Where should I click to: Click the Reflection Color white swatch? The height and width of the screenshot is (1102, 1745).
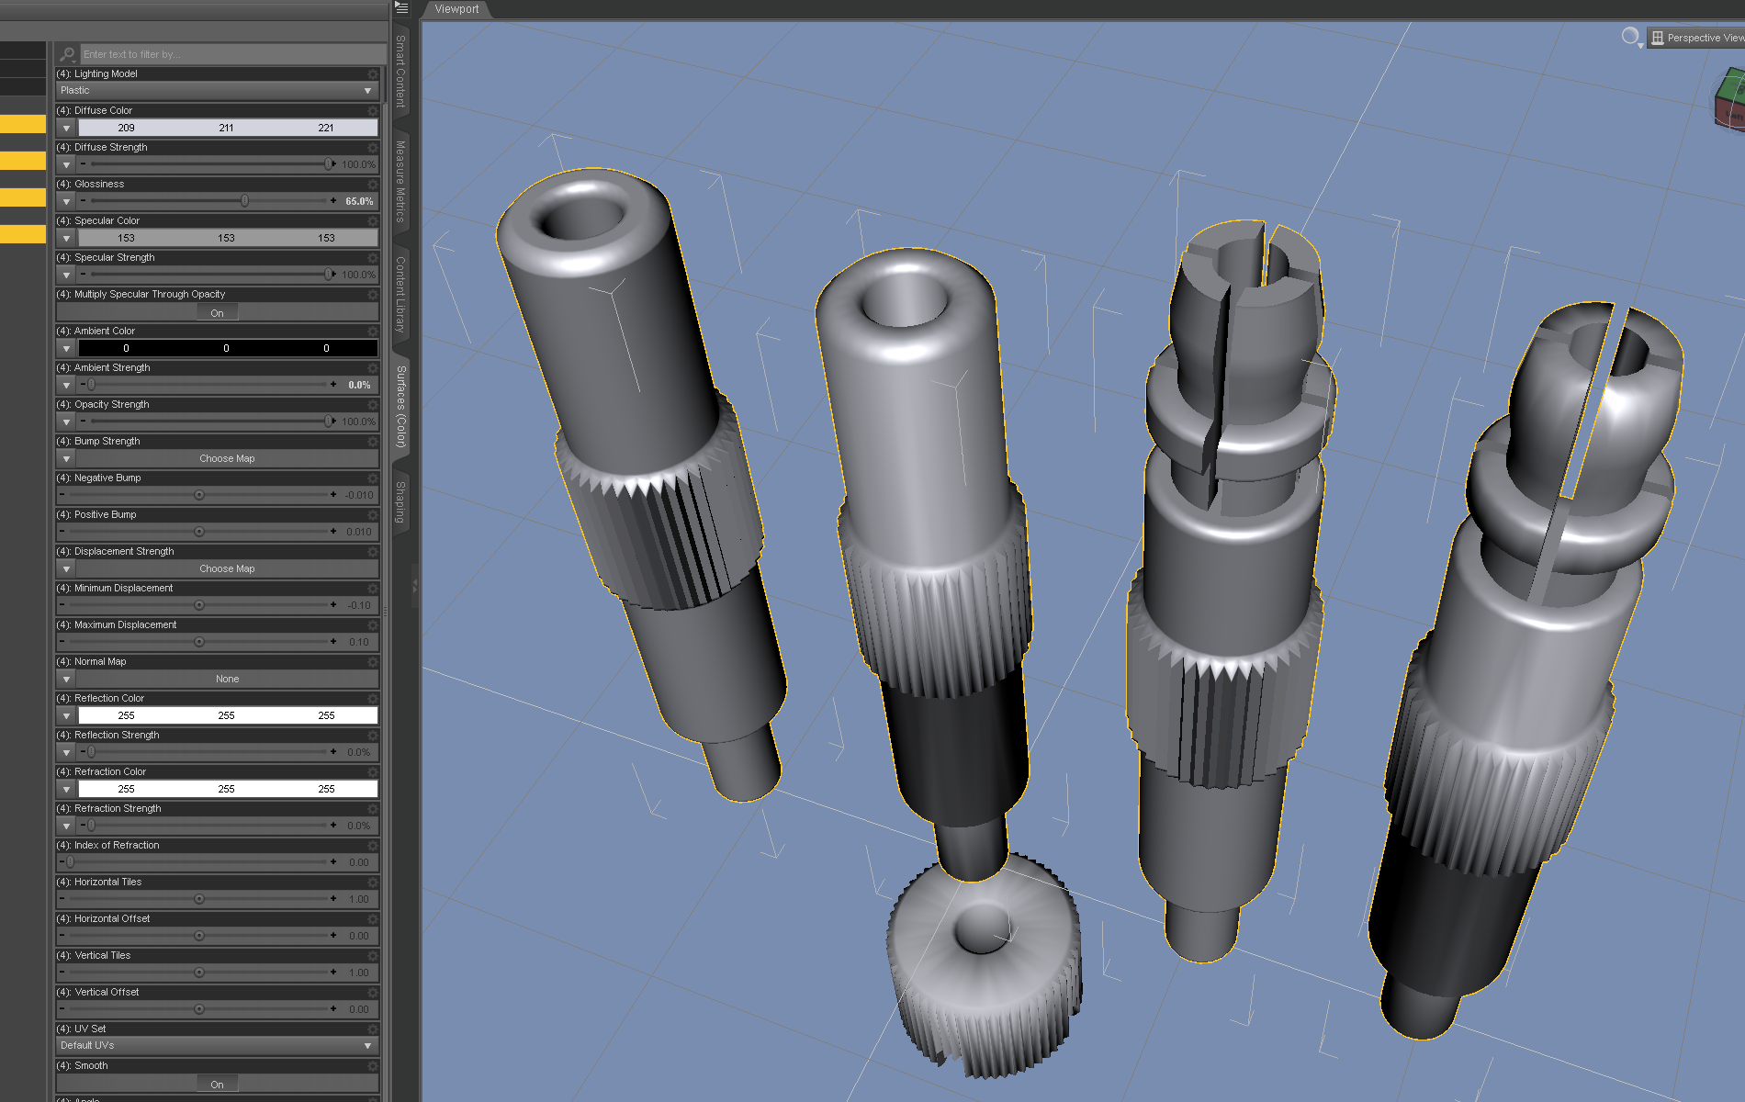point(227,715)
